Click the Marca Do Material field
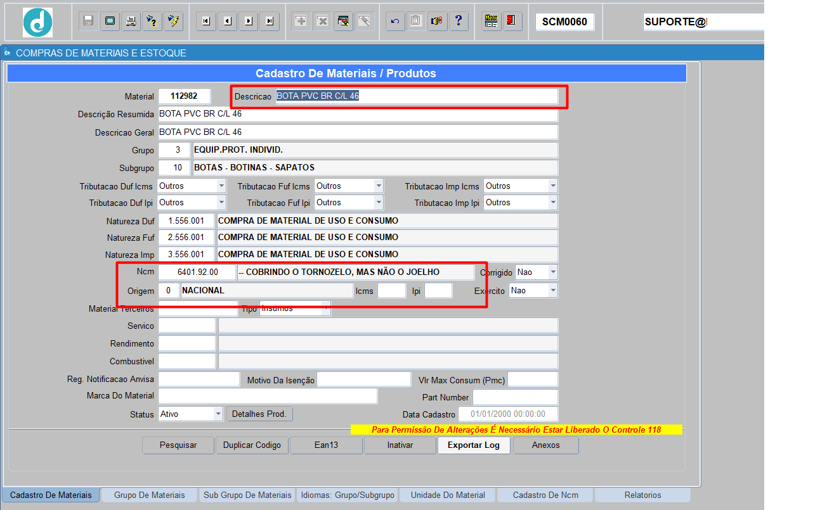 pyautogui.click(x=268, y=396)
